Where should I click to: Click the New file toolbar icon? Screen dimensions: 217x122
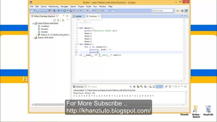point(32,11)
